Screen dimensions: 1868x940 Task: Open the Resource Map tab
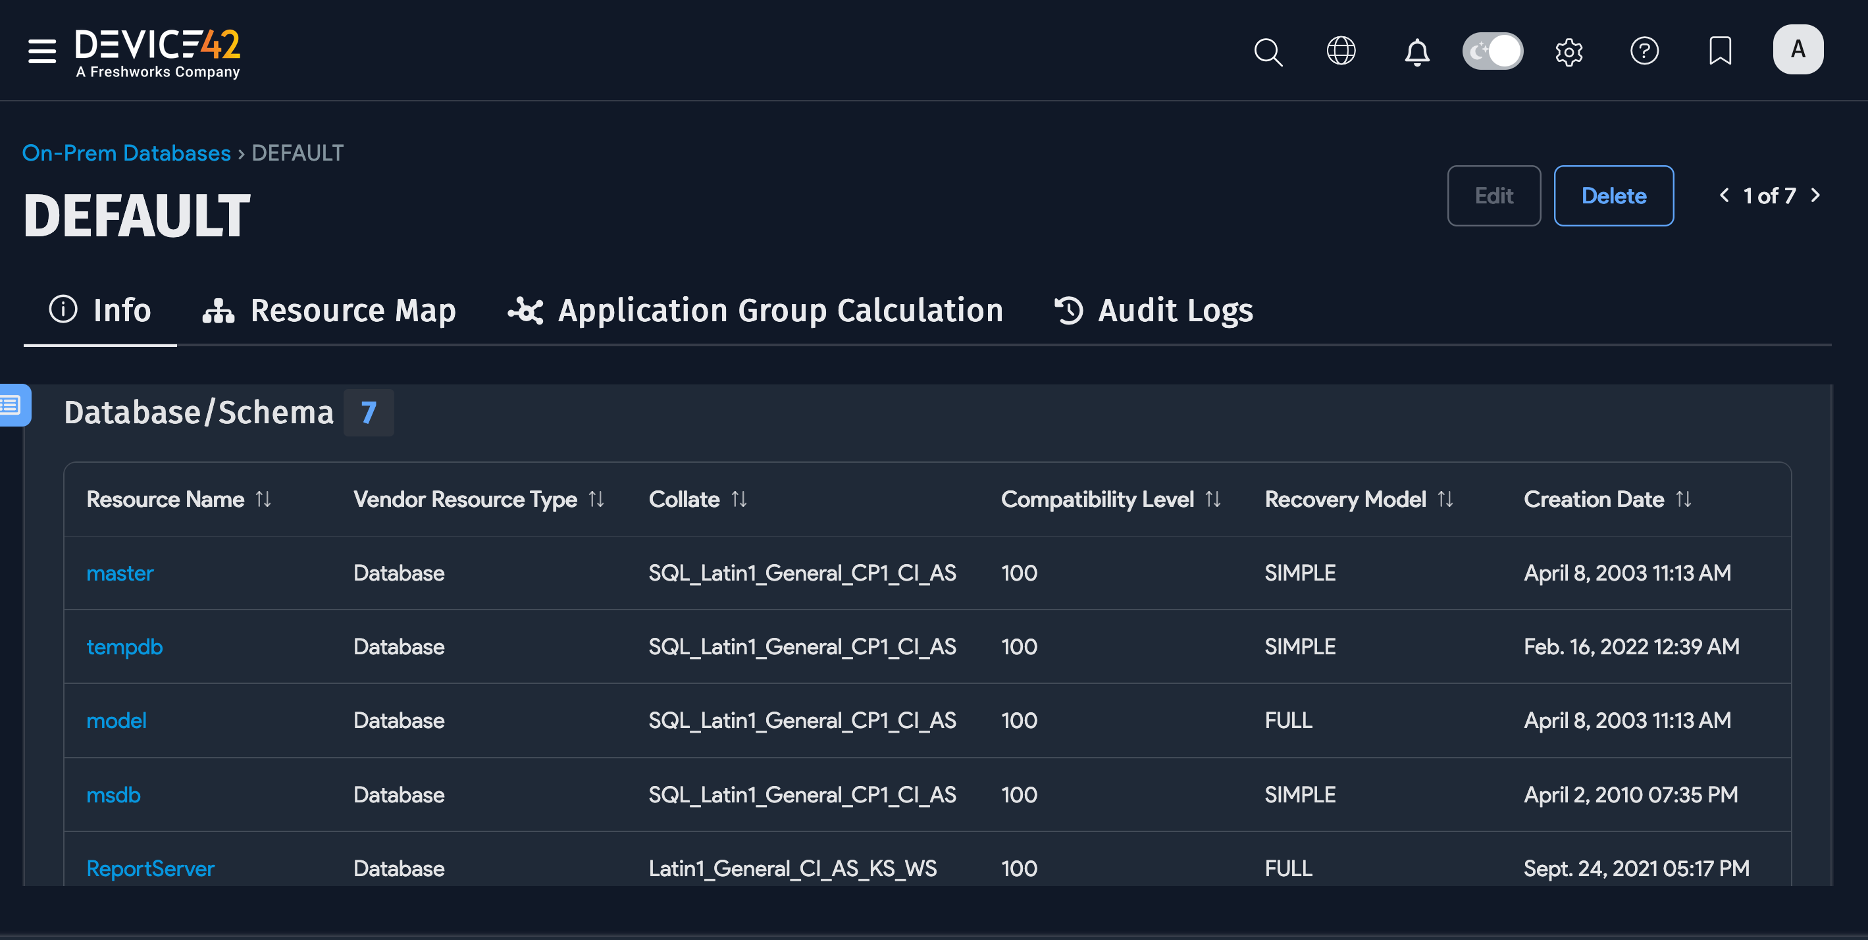coord(328,311)
